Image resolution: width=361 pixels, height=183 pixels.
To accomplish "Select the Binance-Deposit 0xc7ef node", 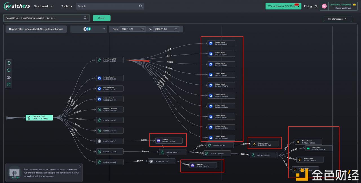I will click(310, 159).
